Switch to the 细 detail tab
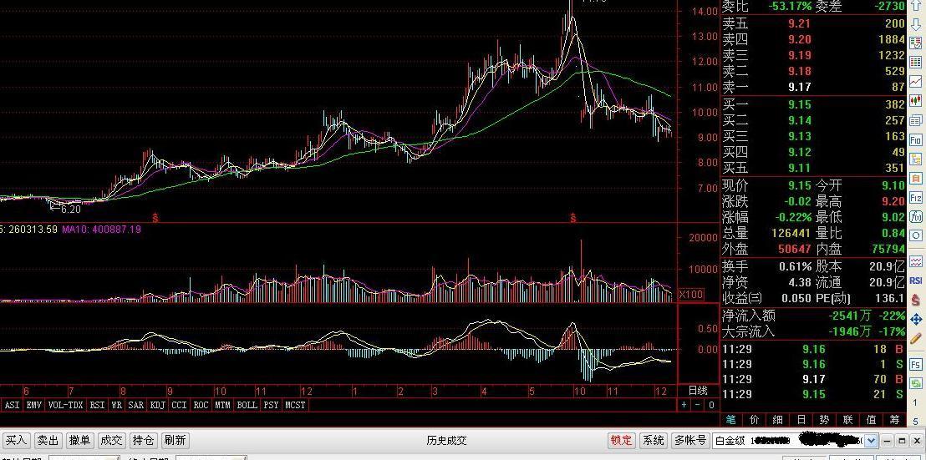Screen dimensions: 926x460 pos(778,420)
